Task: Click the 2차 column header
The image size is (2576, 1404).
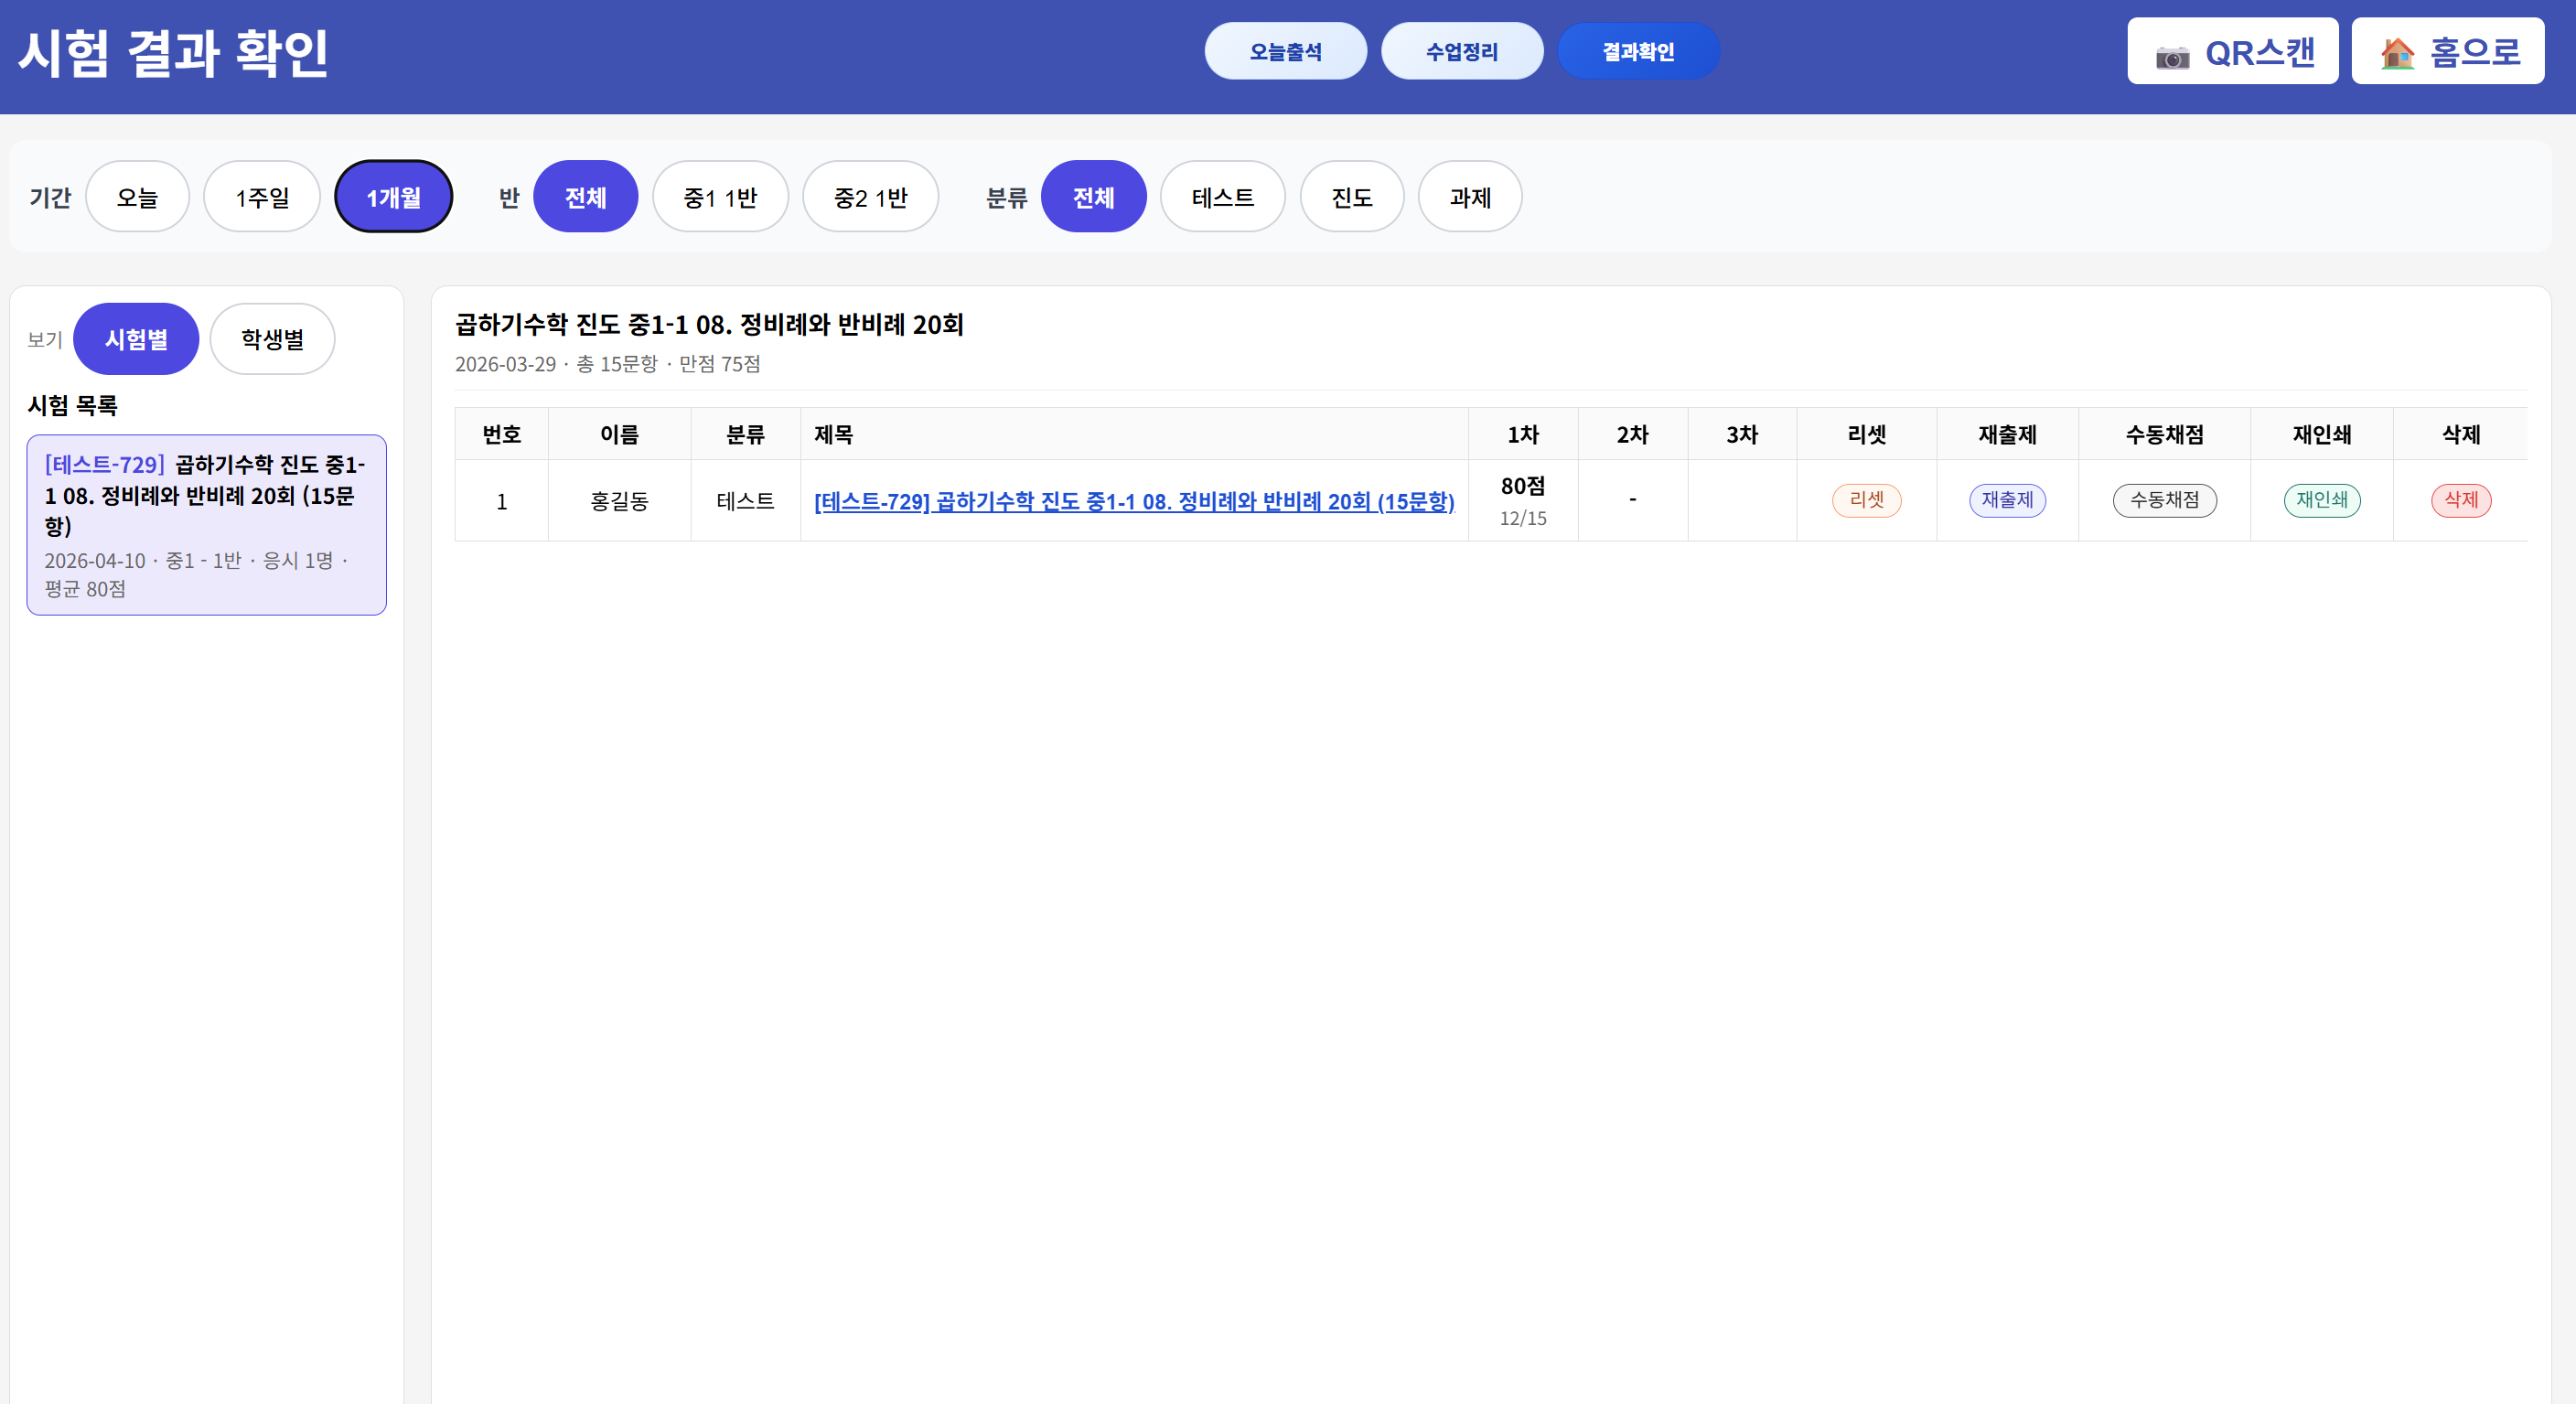Action: point(1632,435)
